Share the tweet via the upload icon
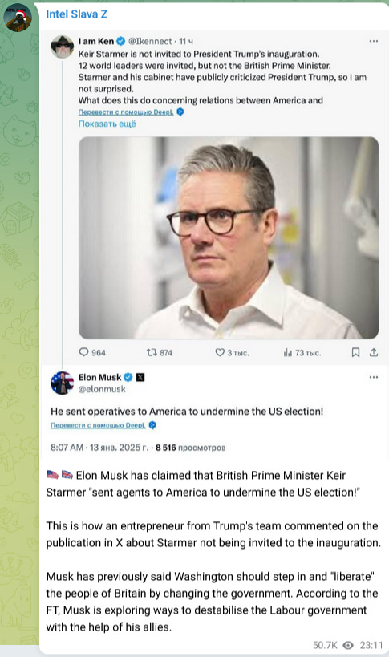Image resolution: width=389 pixels, height=657 pixels. pyautogui.click(x=374, y=352)
